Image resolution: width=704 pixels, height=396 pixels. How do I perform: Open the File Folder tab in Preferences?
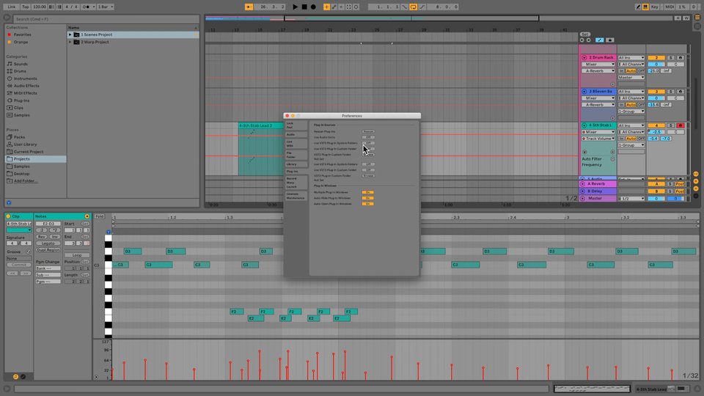(296, 155)
